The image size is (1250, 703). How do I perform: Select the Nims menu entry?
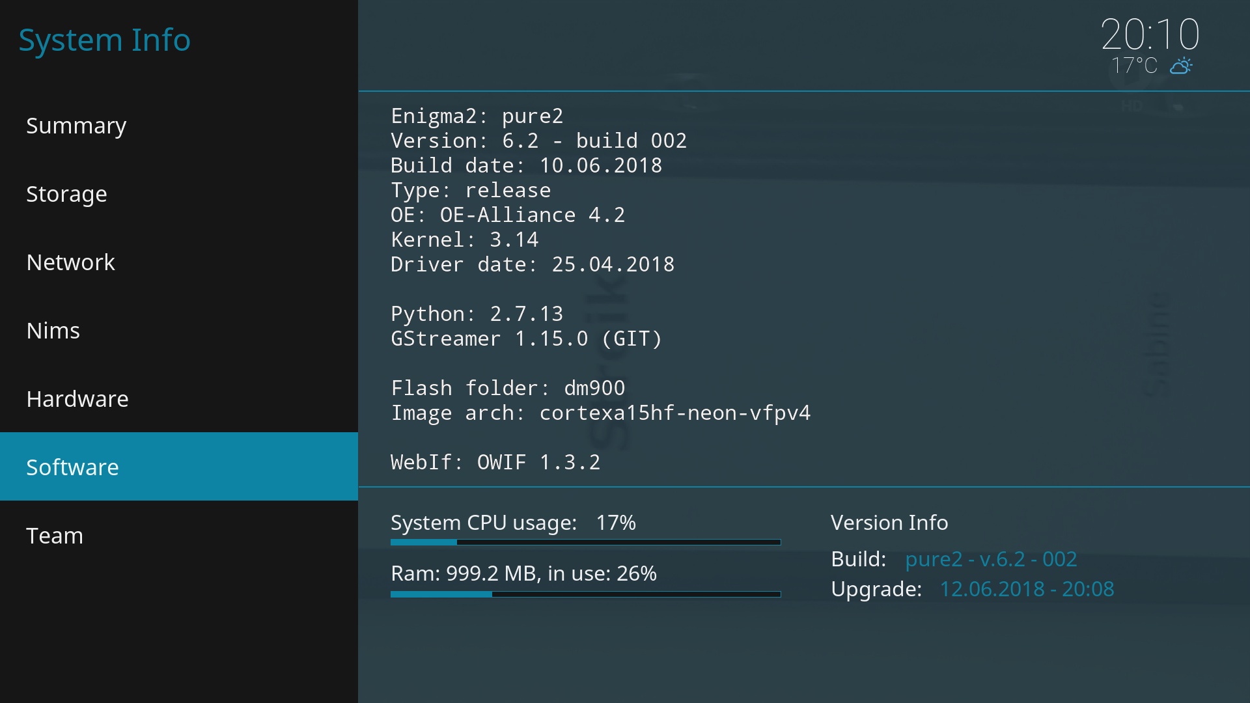click(53, 331)
